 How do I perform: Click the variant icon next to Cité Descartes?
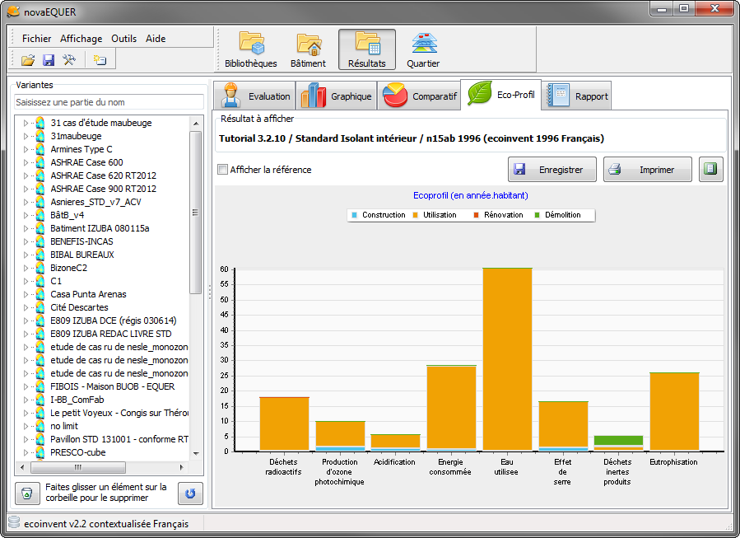pyautogui.click(x=40, y=307)
